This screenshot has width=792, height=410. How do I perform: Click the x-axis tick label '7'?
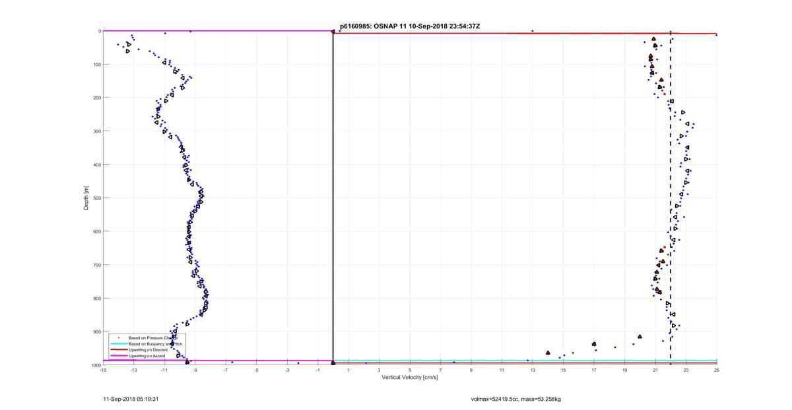tap(441, 370)
